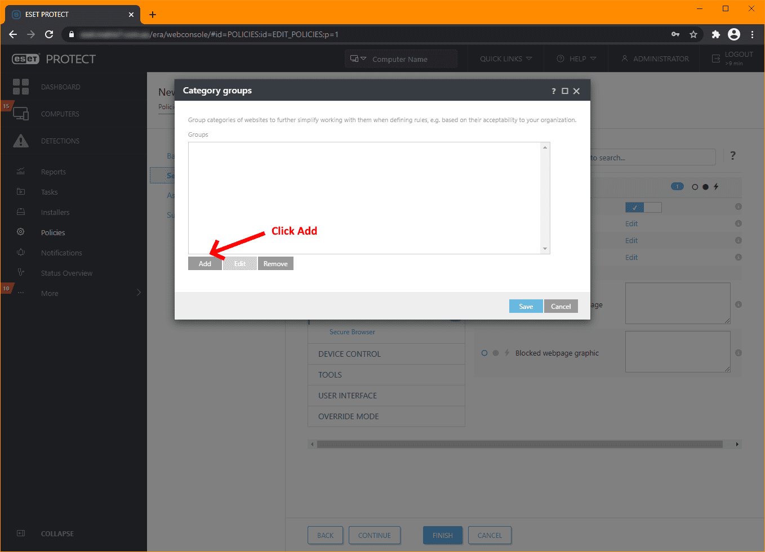Switch to the ESET PROTECT browser tab
The width and height of the screenshot is (765, 552).
73,15
